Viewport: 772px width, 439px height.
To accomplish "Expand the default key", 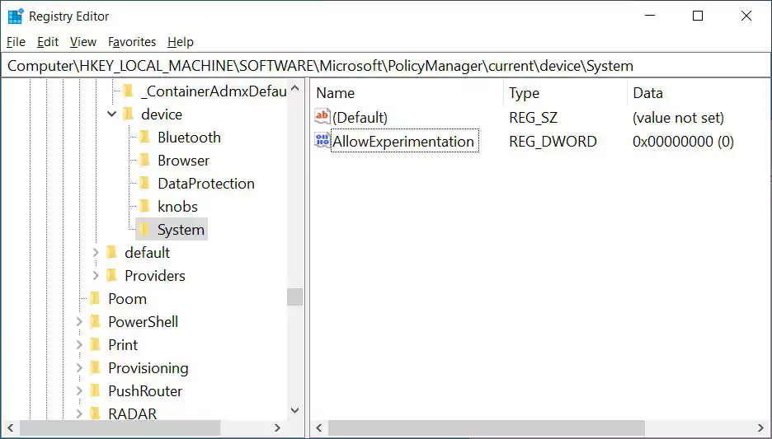I will [x=96, y=253].
